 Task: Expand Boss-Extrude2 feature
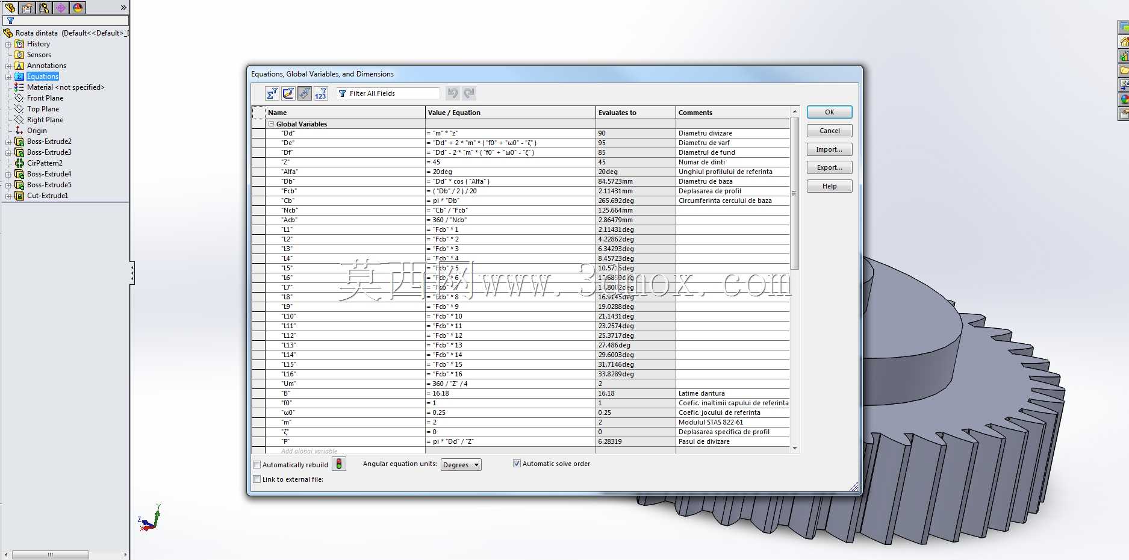tap(8, 142)
